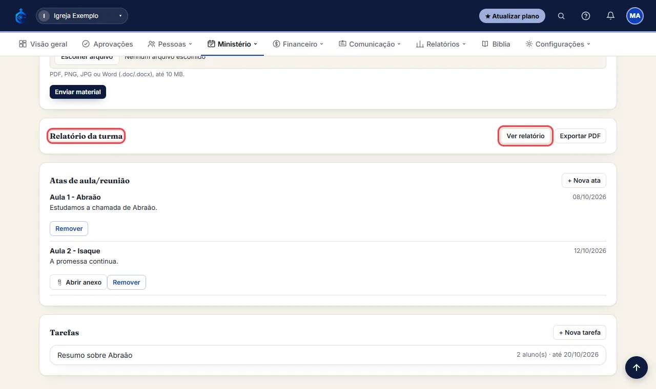The image size is (656, 389).
Task: Click the Relatório da turma heading
Action: click(86, 136)
